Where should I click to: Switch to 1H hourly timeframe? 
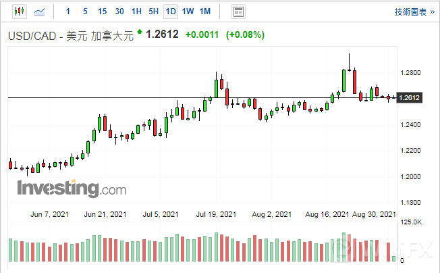pyautogui.click(x=136, y=11)
